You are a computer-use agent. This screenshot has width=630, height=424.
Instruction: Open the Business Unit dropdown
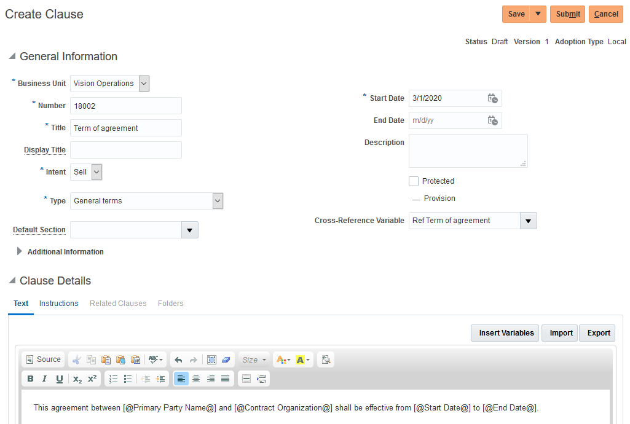[144, 84]
